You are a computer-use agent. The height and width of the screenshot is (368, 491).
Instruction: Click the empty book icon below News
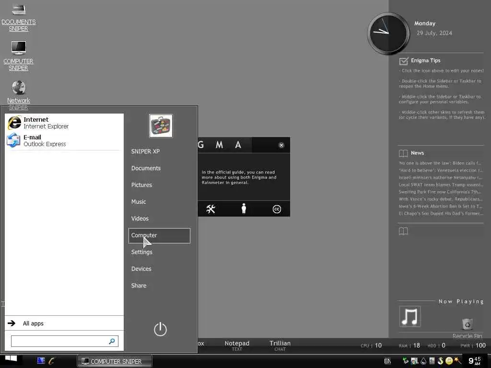(403, 231)
